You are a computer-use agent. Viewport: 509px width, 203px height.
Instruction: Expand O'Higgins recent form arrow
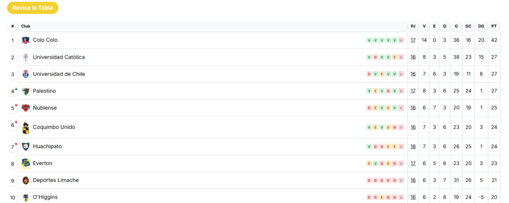pyautogui.click(x=401, y=197)
